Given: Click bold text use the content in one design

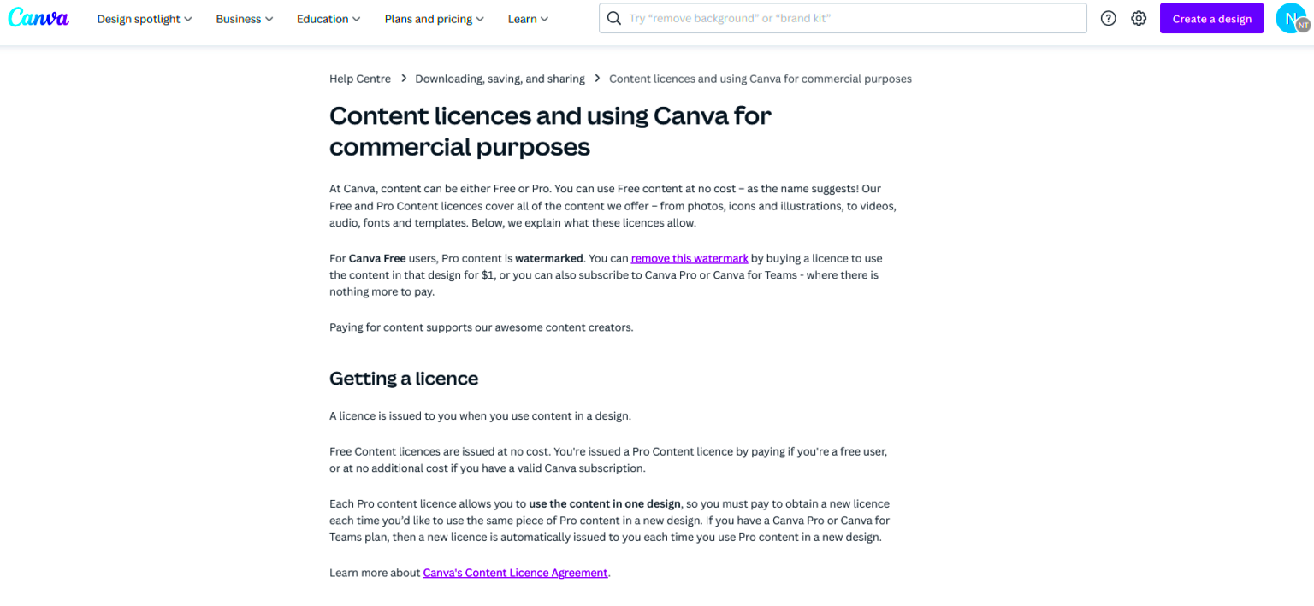Looking at the screenshot, I should tap(605, 503).
